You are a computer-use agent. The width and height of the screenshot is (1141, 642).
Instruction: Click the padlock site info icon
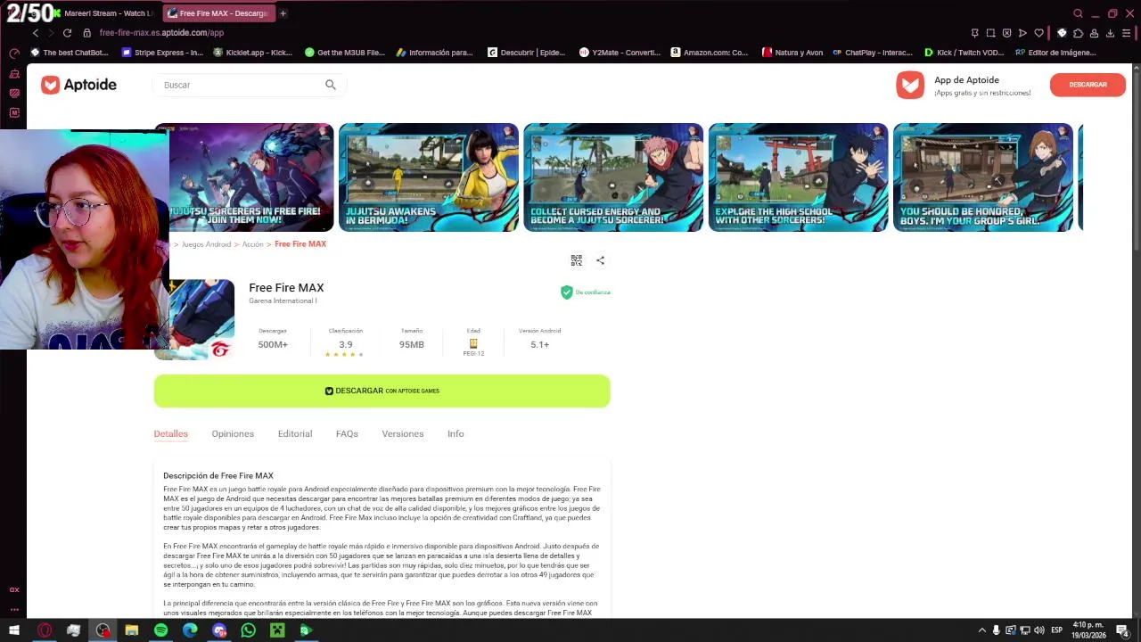86,33
